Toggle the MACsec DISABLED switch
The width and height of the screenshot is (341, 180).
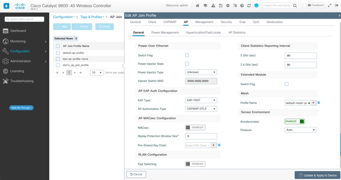click(195, 128)
